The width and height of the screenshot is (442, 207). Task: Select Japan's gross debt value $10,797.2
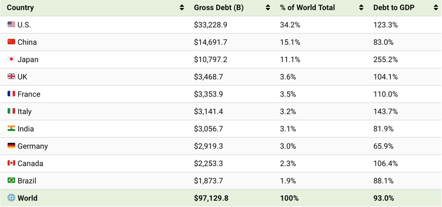click(x=211, y=59)
